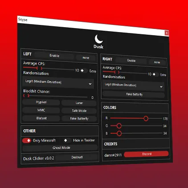Click the Blockhit Chance slider handle
Viewport: 188px width, 188px height.
pyautogui.click(x=26, y=96)
